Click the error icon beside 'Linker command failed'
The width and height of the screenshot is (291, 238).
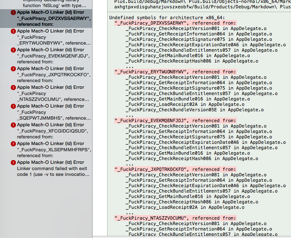point(13,162)
